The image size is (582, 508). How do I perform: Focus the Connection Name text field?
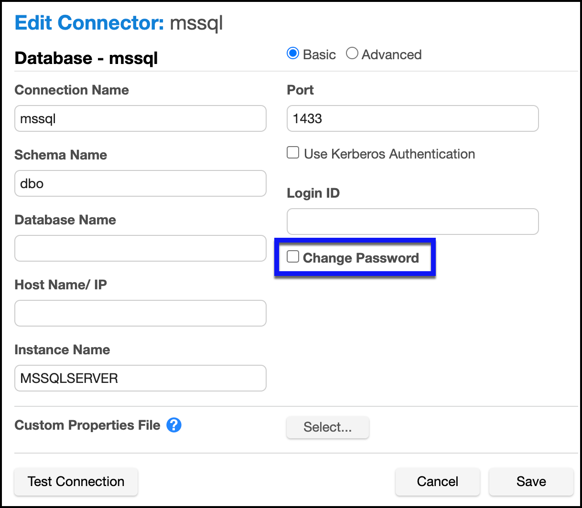tap(140, 118)
